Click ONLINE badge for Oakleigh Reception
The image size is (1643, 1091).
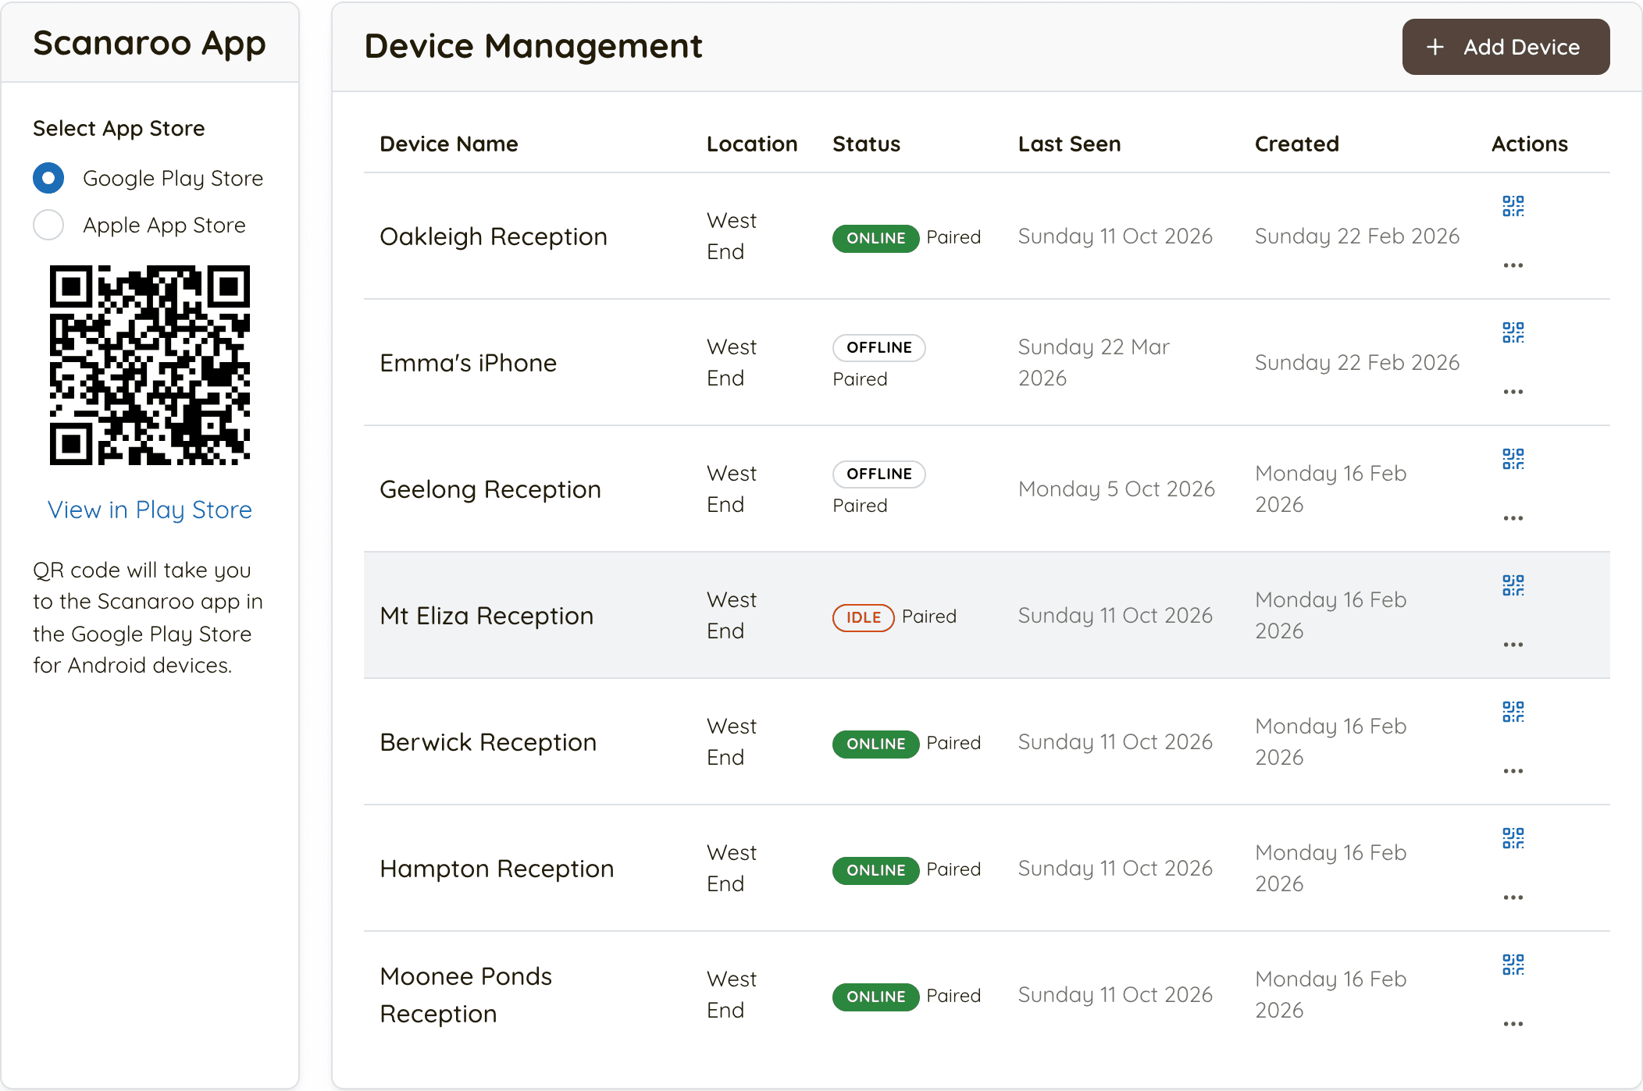click(875, 238)
